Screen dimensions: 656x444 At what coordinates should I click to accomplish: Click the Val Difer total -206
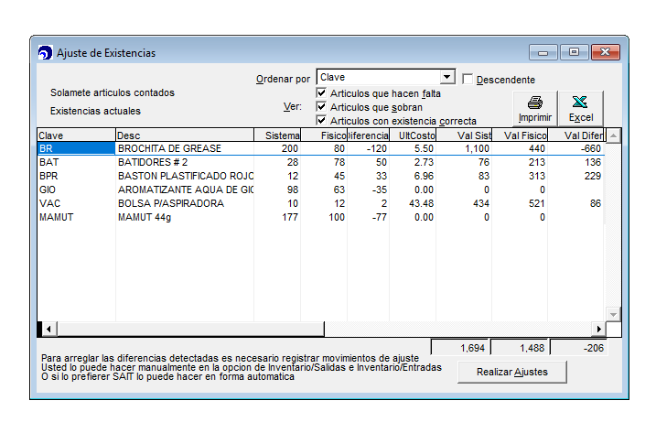pos(579,348)
